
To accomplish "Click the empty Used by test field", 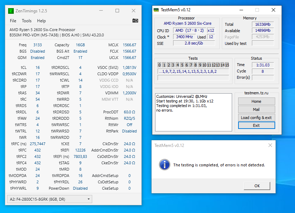I will click(263, 43).
